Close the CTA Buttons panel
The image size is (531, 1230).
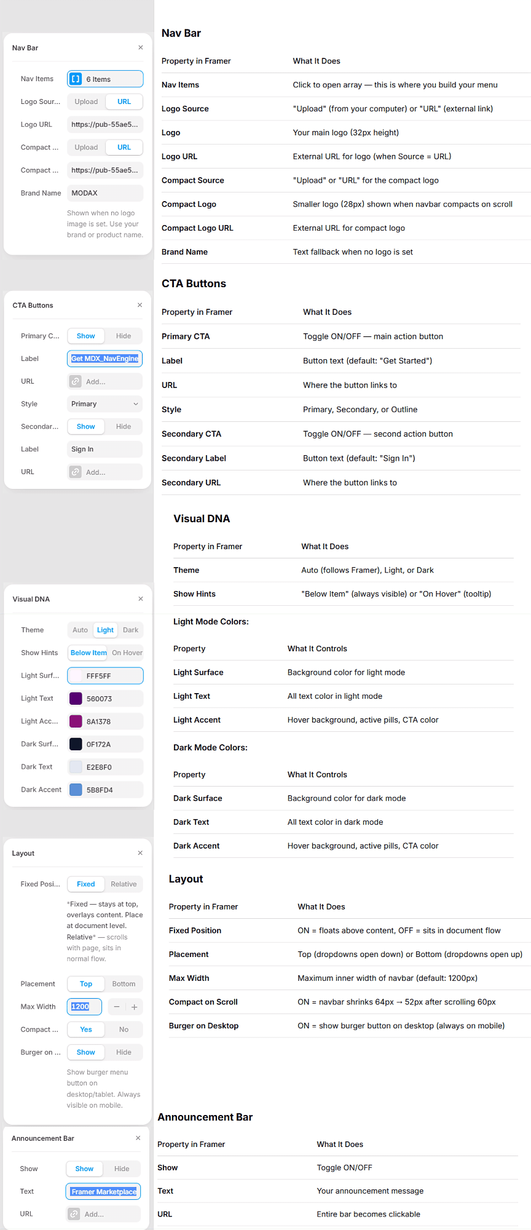tap(140, 305)
